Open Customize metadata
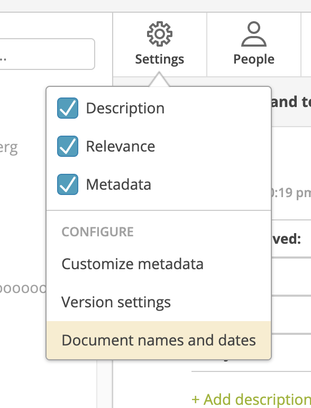Image resolution: width=311 pixels, height=408 pixels. [133, 264]
